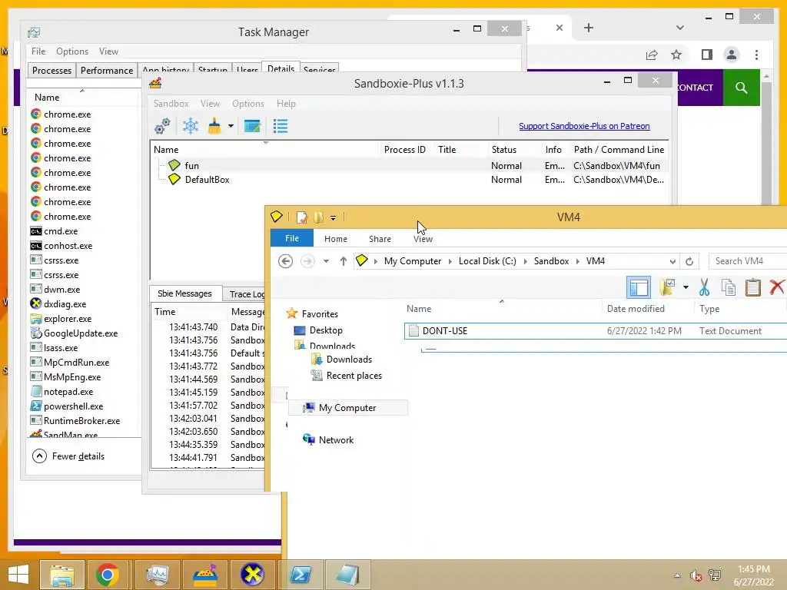Open the File tab in VM4 Explorer
The height and width of the screenshot is (590, 787).
point(292,238)
